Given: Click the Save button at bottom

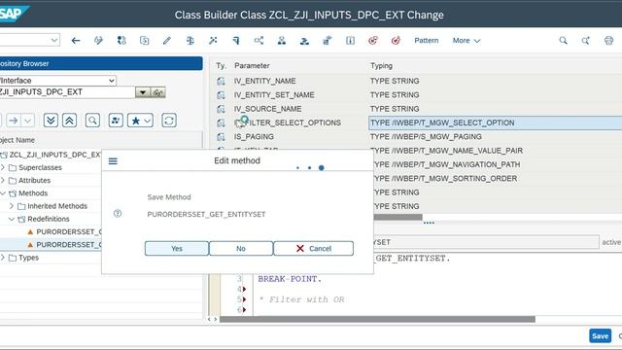Looking at the screenshot, I should (x=600, y=335).
